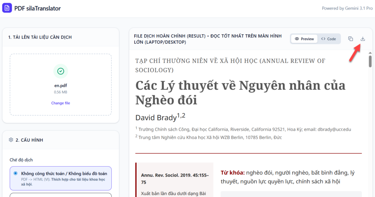375x197 pixels.
Task: Click the en.pdf file name
Action: 60,86
